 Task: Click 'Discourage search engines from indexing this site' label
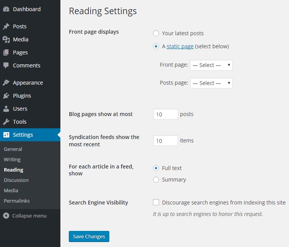click(x=224, y=203)
